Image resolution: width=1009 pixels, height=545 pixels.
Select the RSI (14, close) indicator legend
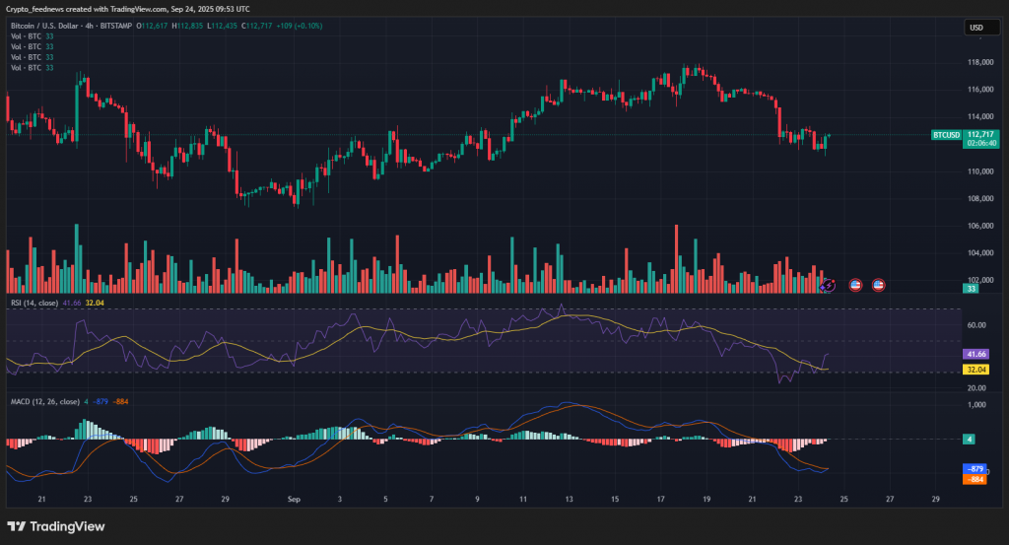click(x=32, y=303)
